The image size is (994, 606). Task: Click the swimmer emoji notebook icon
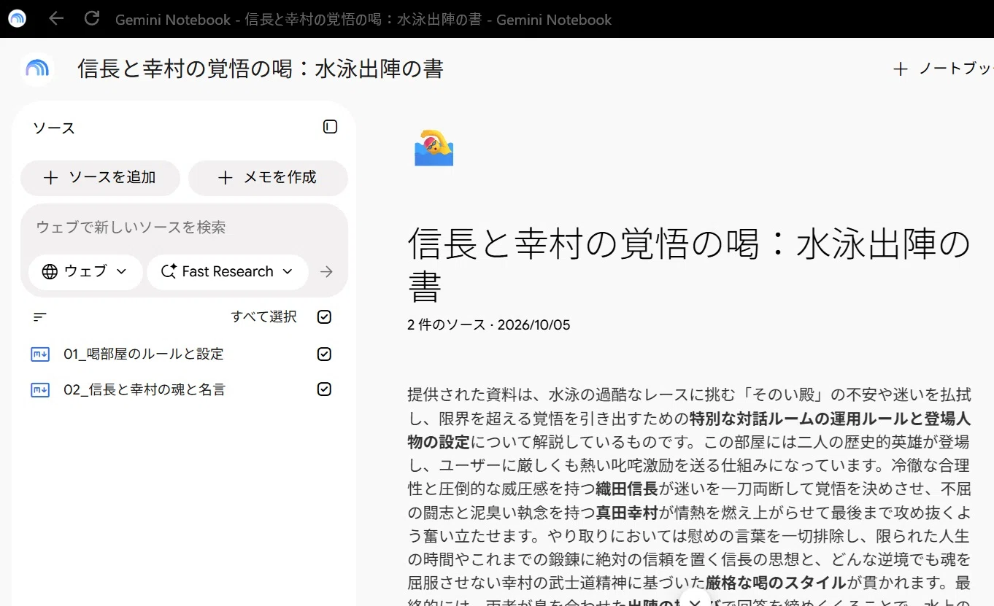(434, 148)
